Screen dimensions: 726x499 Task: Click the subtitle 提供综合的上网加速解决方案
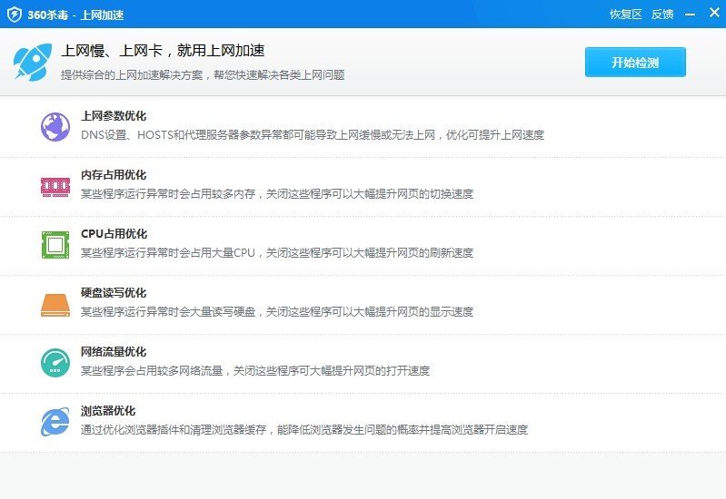coord(203,75)
